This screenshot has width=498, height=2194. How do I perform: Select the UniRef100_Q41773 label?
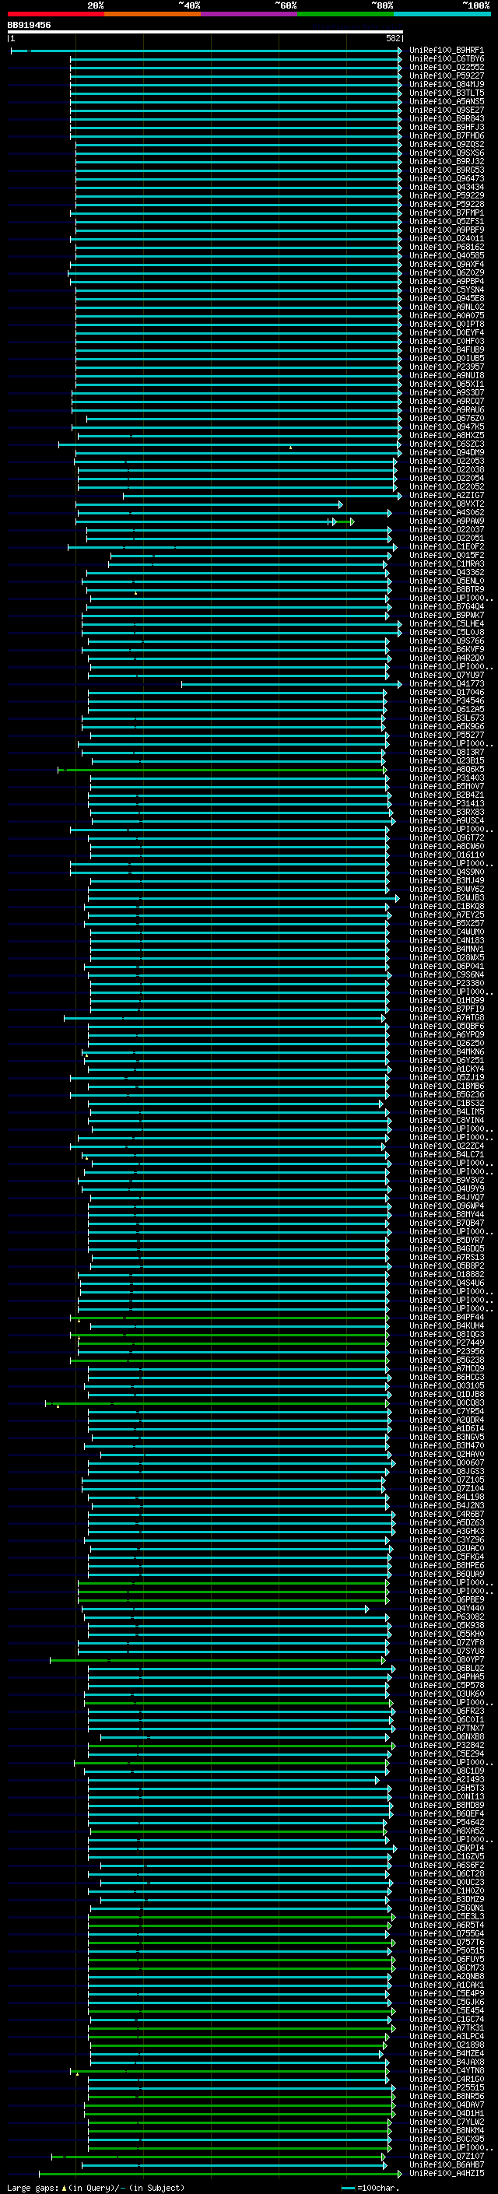446,684
